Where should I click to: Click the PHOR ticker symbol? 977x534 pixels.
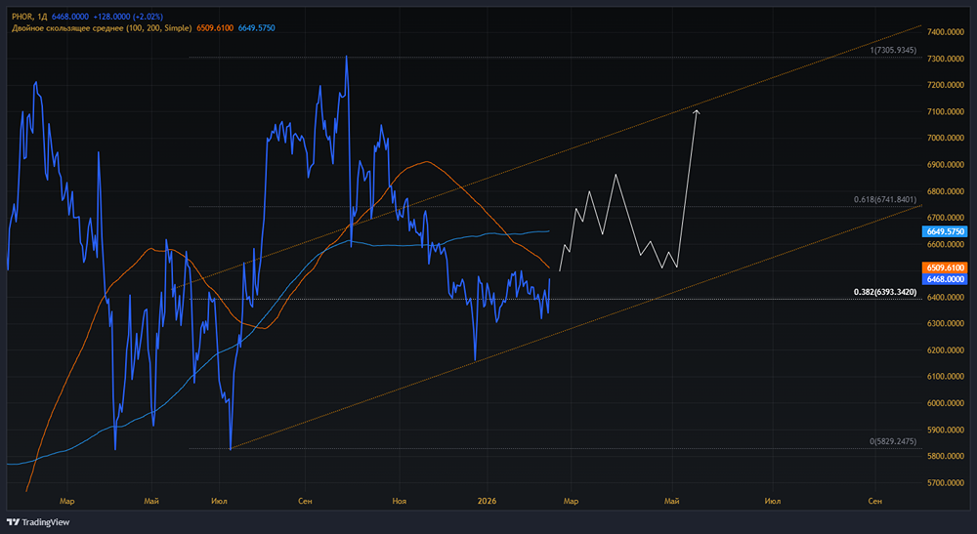tap(22, 17)
